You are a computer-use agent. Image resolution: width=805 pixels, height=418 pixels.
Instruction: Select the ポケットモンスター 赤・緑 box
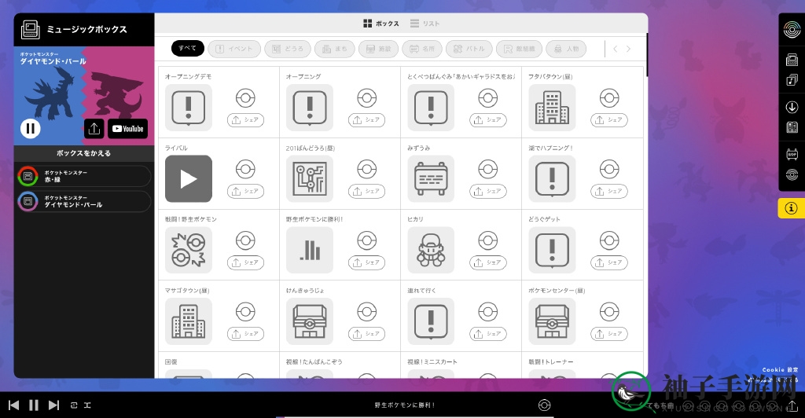click(83, 176)
